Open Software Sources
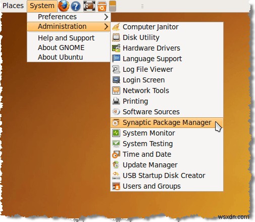Viewport: 255px width, 222px height. [167, 112]
